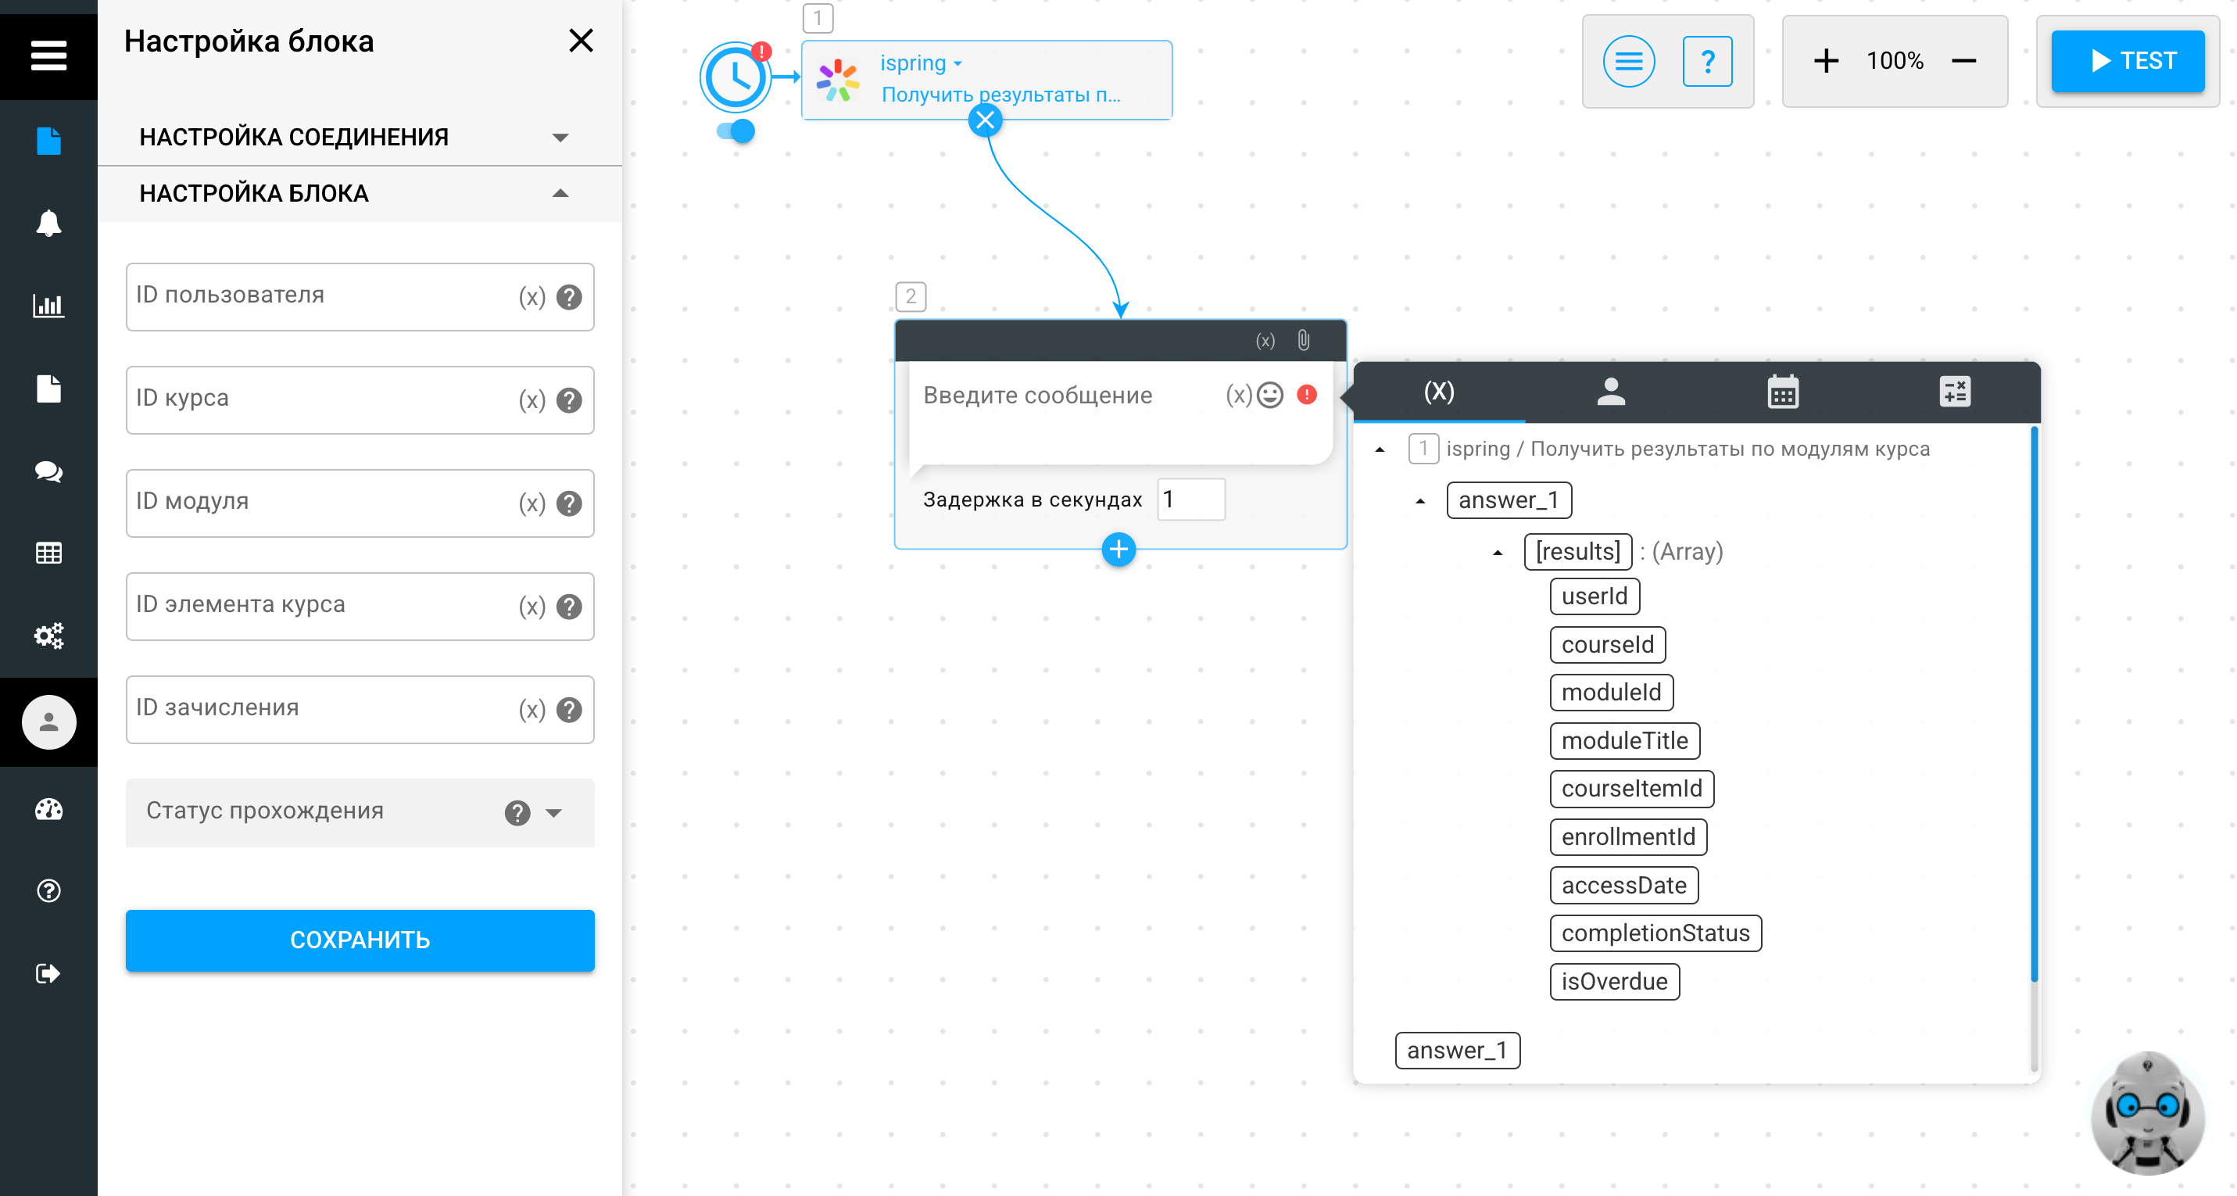Viewport: 2237px width, 1196px height.
Task: Open the hamburger menu in sidebar
Action: [48, 55]
